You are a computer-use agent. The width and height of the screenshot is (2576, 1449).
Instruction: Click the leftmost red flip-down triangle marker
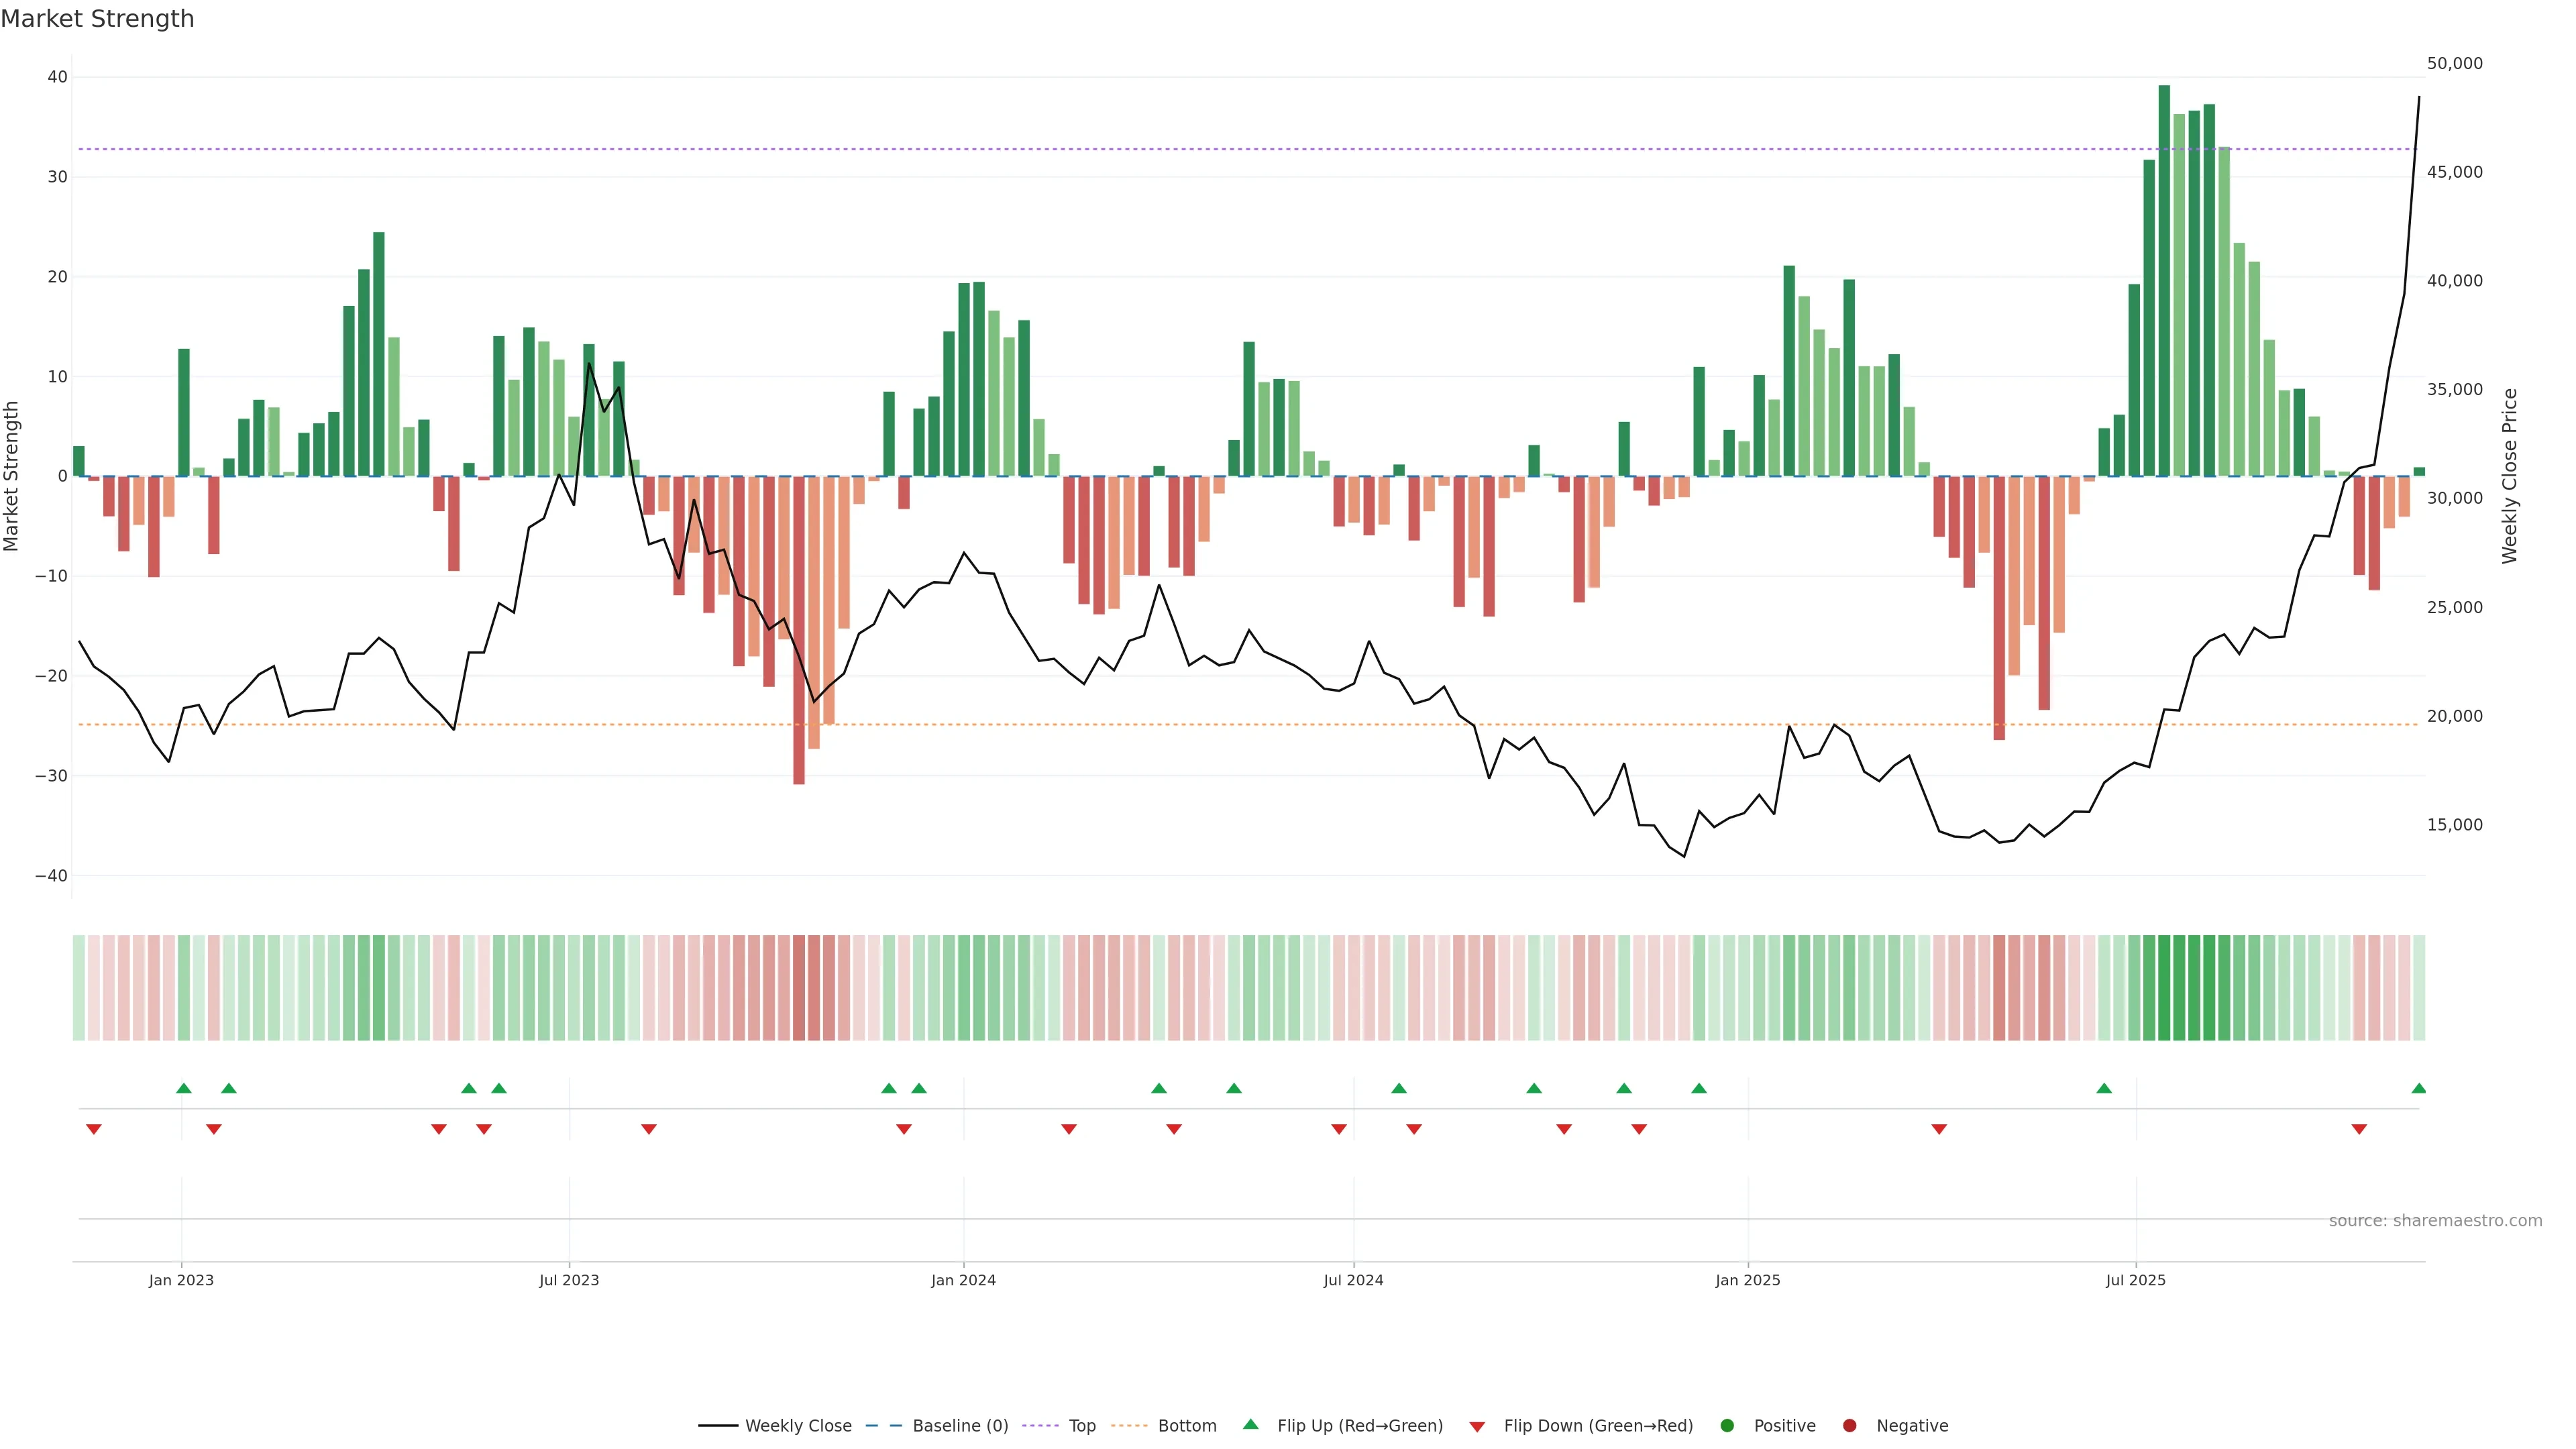tap(94, 1129)
